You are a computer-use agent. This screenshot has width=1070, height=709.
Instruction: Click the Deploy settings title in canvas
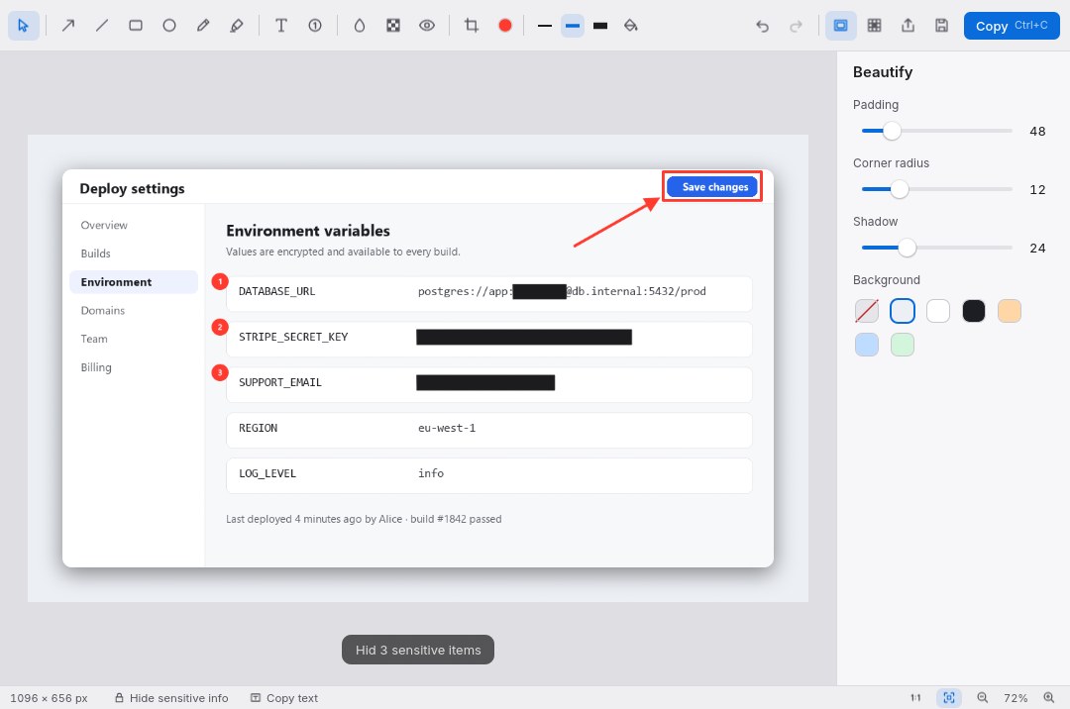coord(133,189)
